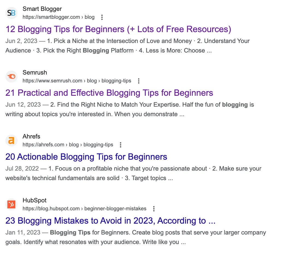
Task: Click the blog.hubspot.com › beginner-blogger-mistakes breadcrumb
Action: pos(84,209)
